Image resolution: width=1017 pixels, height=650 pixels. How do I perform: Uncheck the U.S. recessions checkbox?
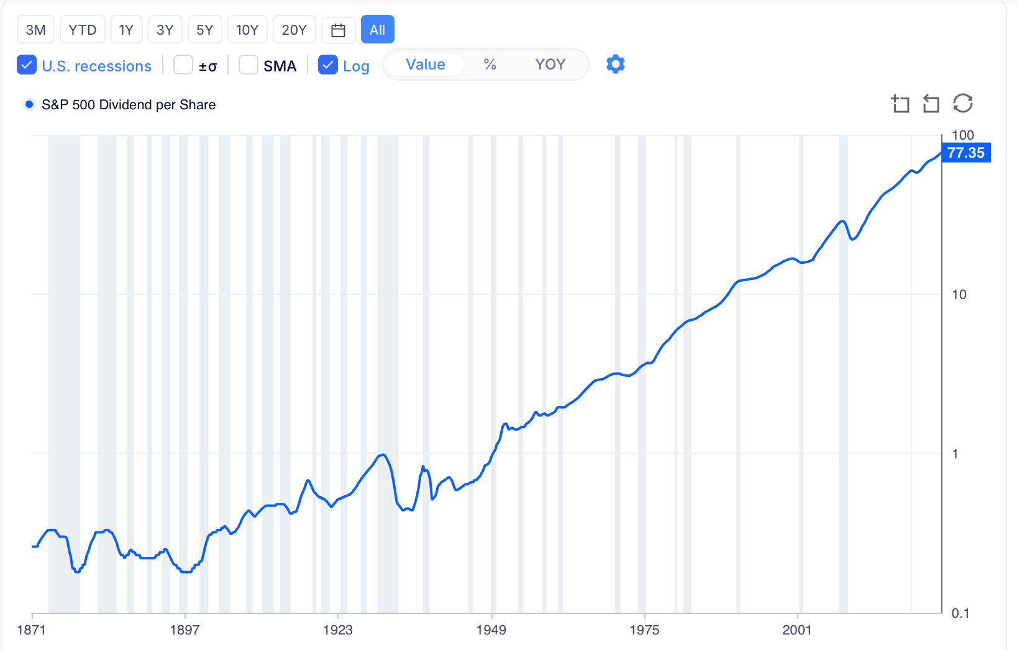(27, 65)
